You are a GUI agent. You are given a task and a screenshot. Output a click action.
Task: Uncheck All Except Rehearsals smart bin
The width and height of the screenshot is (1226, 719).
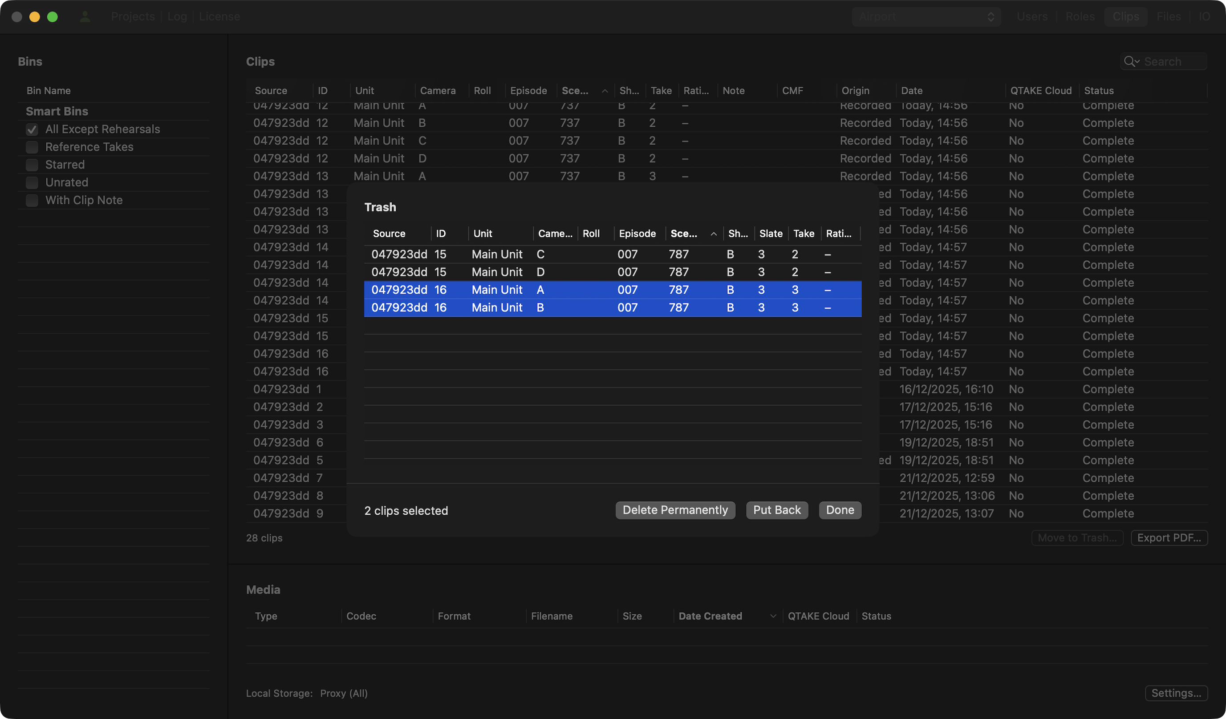pyautogui.click(x=32, y=129)
